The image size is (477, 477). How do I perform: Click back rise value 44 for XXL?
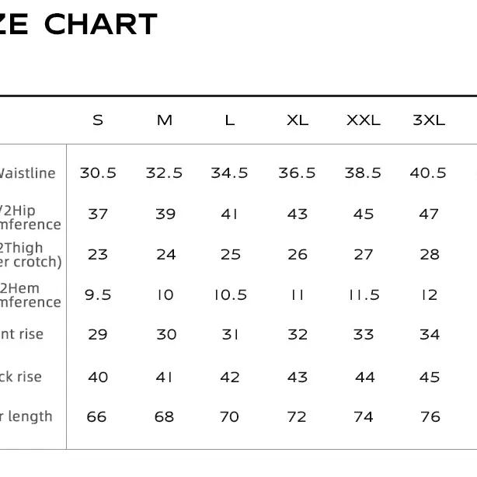365,378
